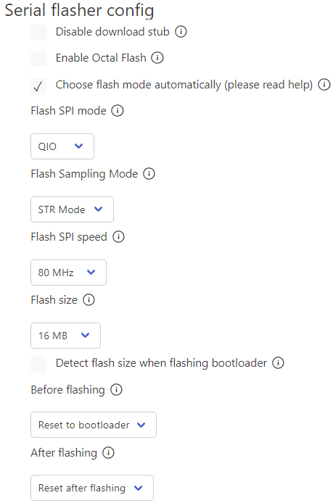Change the 80 MHz flash speed dropdown

[68, 273]
